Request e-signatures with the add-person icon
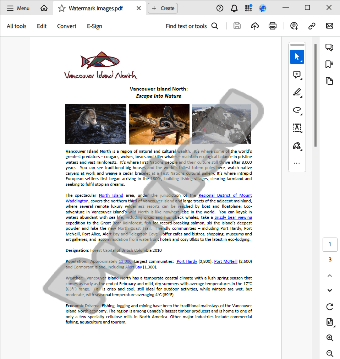The image size is (340, 359). 294,26
